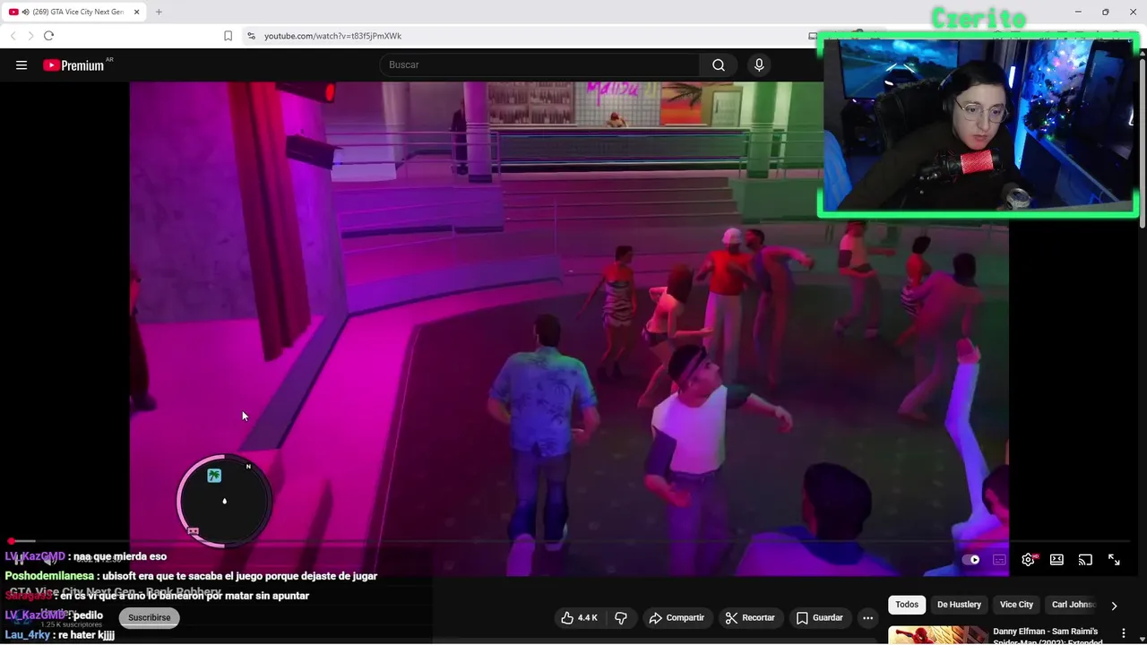The image size is (1147, 645).
Task: Start voice search with microphone icon
Action: pos(759,64)
